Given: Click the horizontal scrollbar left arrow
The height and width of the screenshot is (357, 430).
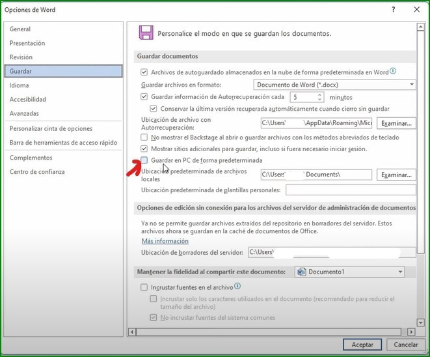Looking at the screenshot, I should coord(132,332).
